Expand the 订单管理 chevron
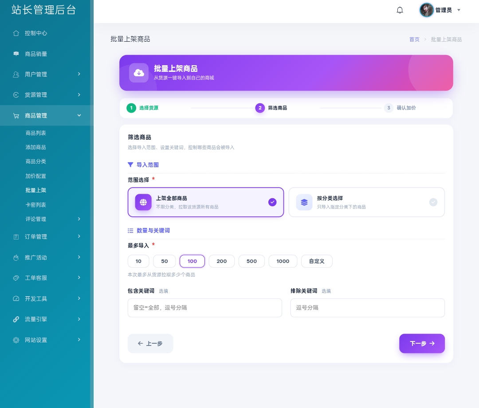Image resolution: width=479 pixels, height=408 pixels. pos(79,236)
